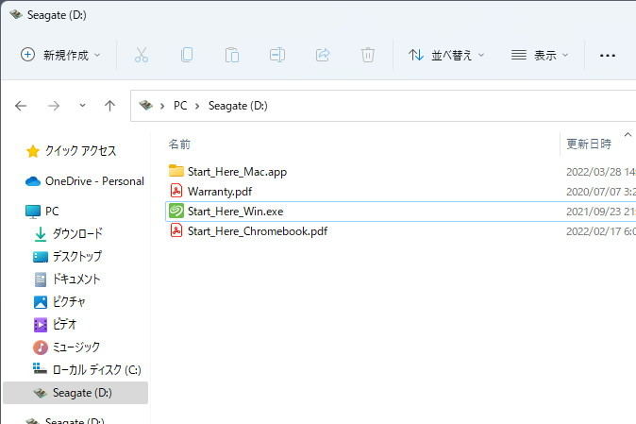Select the Warranty.pdf file
Viewport: 636px width, 424px height.
pos(220,192)
